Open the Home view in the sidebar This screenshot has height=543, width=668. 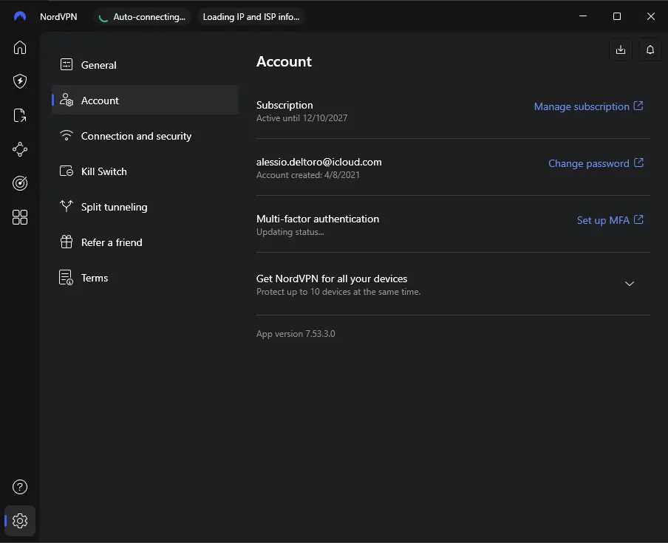click(x=20, y=47)
